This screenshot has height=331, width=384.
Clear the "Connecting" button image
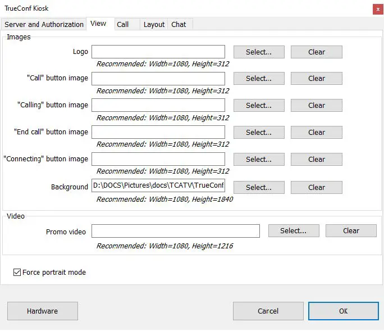[317, 159]
